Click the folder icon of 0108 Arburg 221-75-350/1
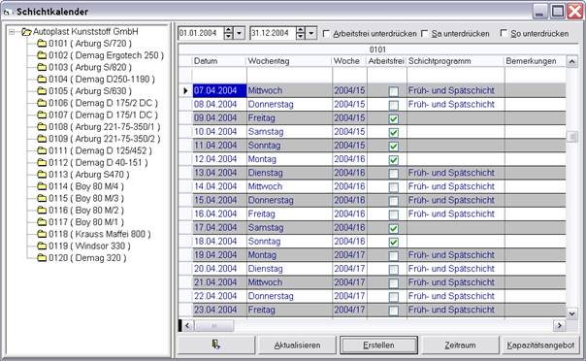This screenshot has width=586, height=361. point(42,127)
